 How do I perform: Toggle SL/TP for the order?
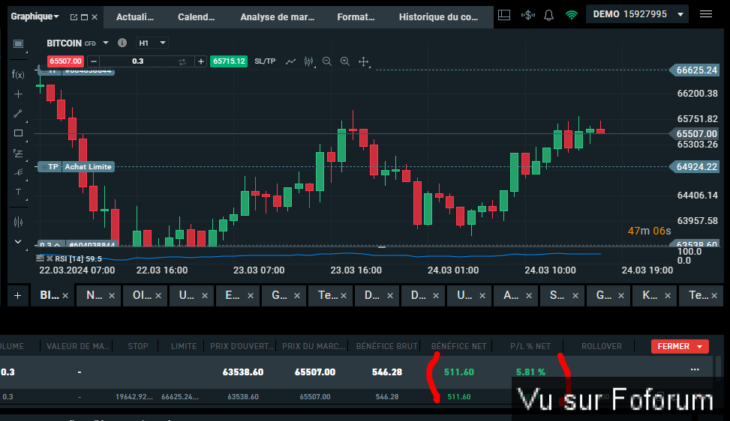(265, 61)
